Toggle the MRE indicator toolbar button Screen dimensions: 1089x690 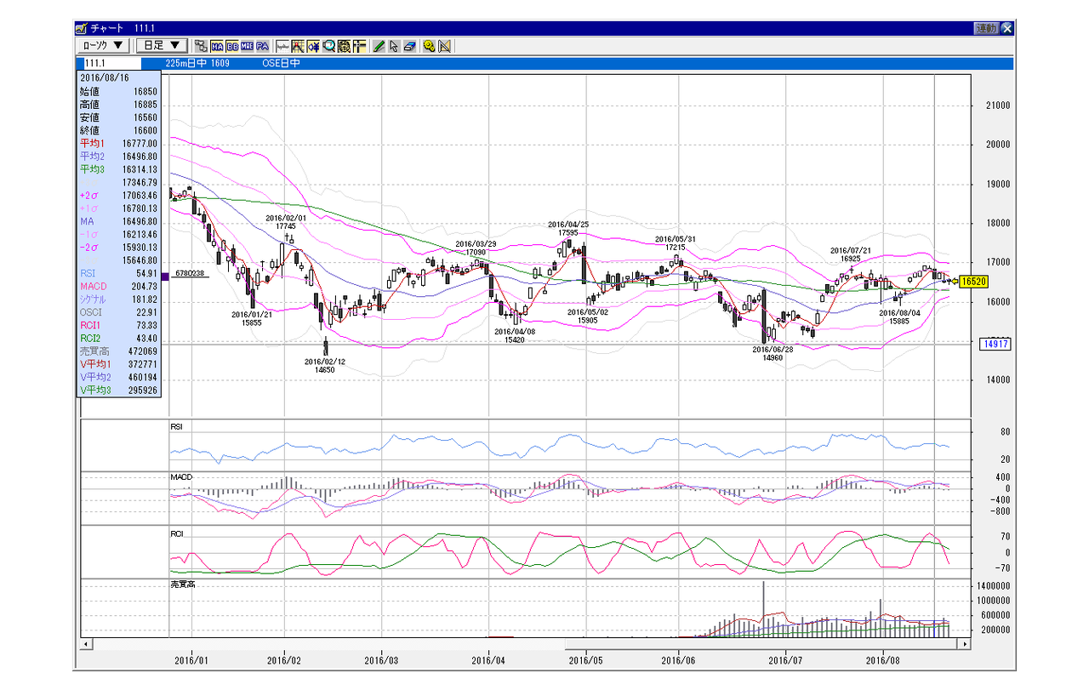[x=247, y=45]
